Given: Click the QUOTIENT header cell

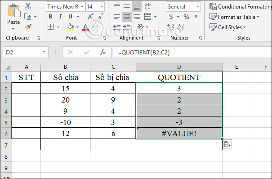Looking at the screenshot, I should pyautogui.click(x=179, y=77).
